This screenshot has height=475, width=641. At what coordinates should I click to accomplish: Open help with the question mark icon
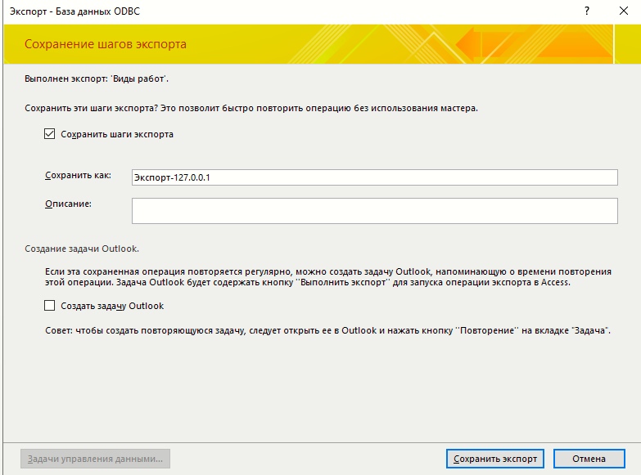click(x=587, y=11)
